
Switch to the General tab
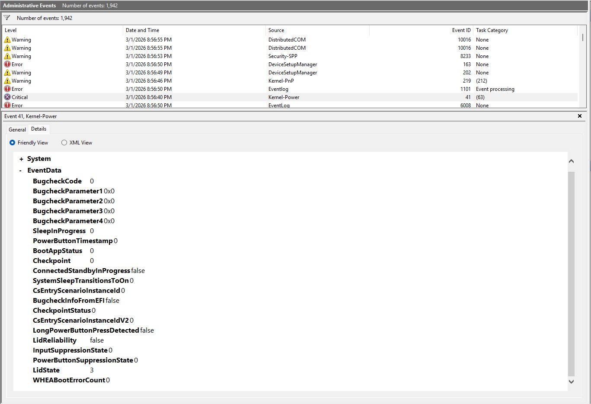coord(17,129)
